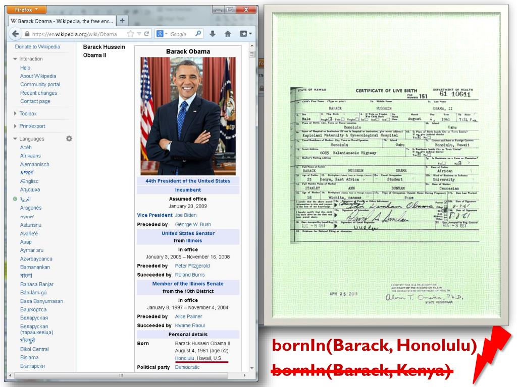
Task: Click the birth certificate image
Action: [386, 165]
